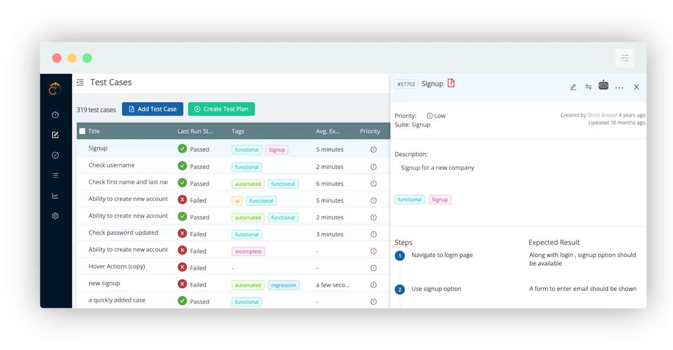Sort by Last Run Status column header

tap(195, 131)
